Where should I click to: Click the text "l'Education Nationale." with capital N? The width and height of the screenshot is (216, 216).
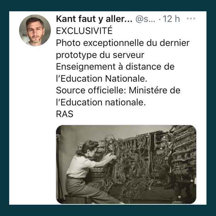pyautogui.click(x=102, y=79)
